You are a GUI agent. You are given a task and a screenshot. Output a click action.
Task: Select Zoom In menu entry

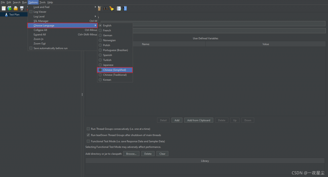point(63,39)
